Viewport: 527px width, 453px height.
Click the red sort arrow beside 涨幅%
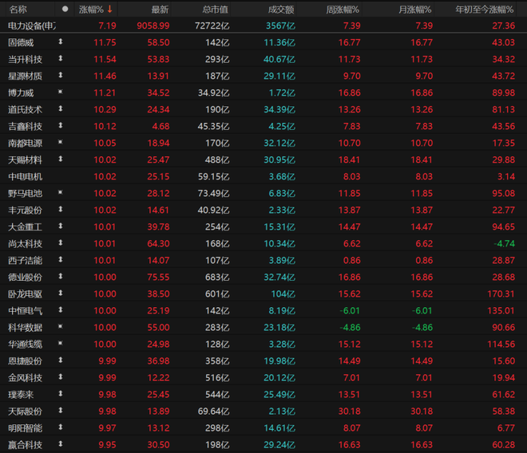tap(109, 9)
